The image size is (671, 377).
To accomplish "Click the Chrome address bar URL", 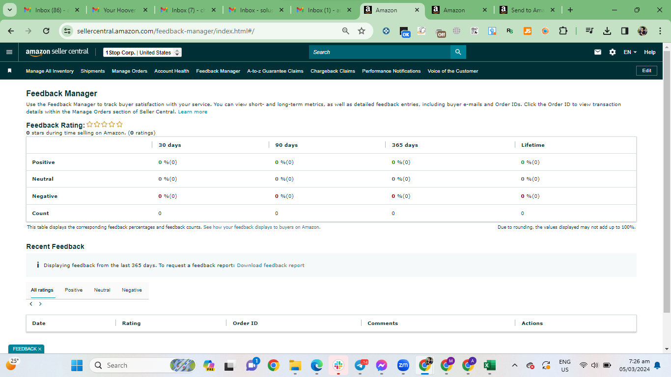I will (166, 31).
